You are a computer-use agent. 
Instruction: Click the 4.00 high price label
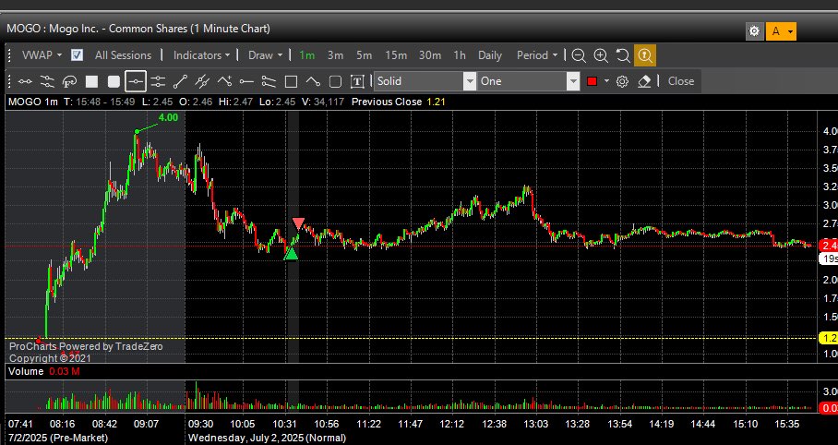click(168, 117)
